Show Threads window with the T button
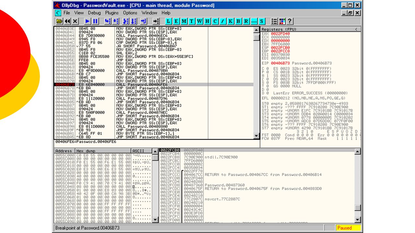The height and width of the screenshot is (233, 415). click(x=192, y=21)
